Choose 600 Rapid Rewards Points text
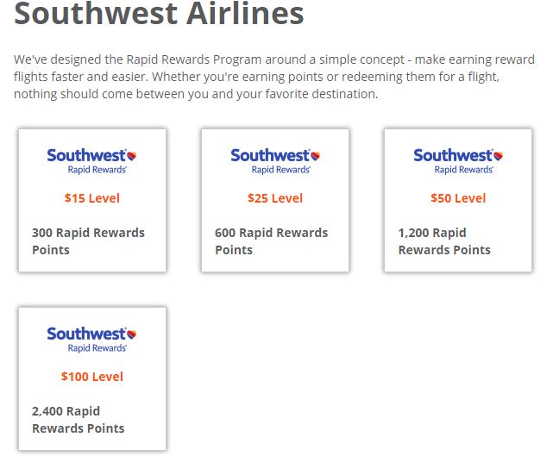 tap(271, 241)
